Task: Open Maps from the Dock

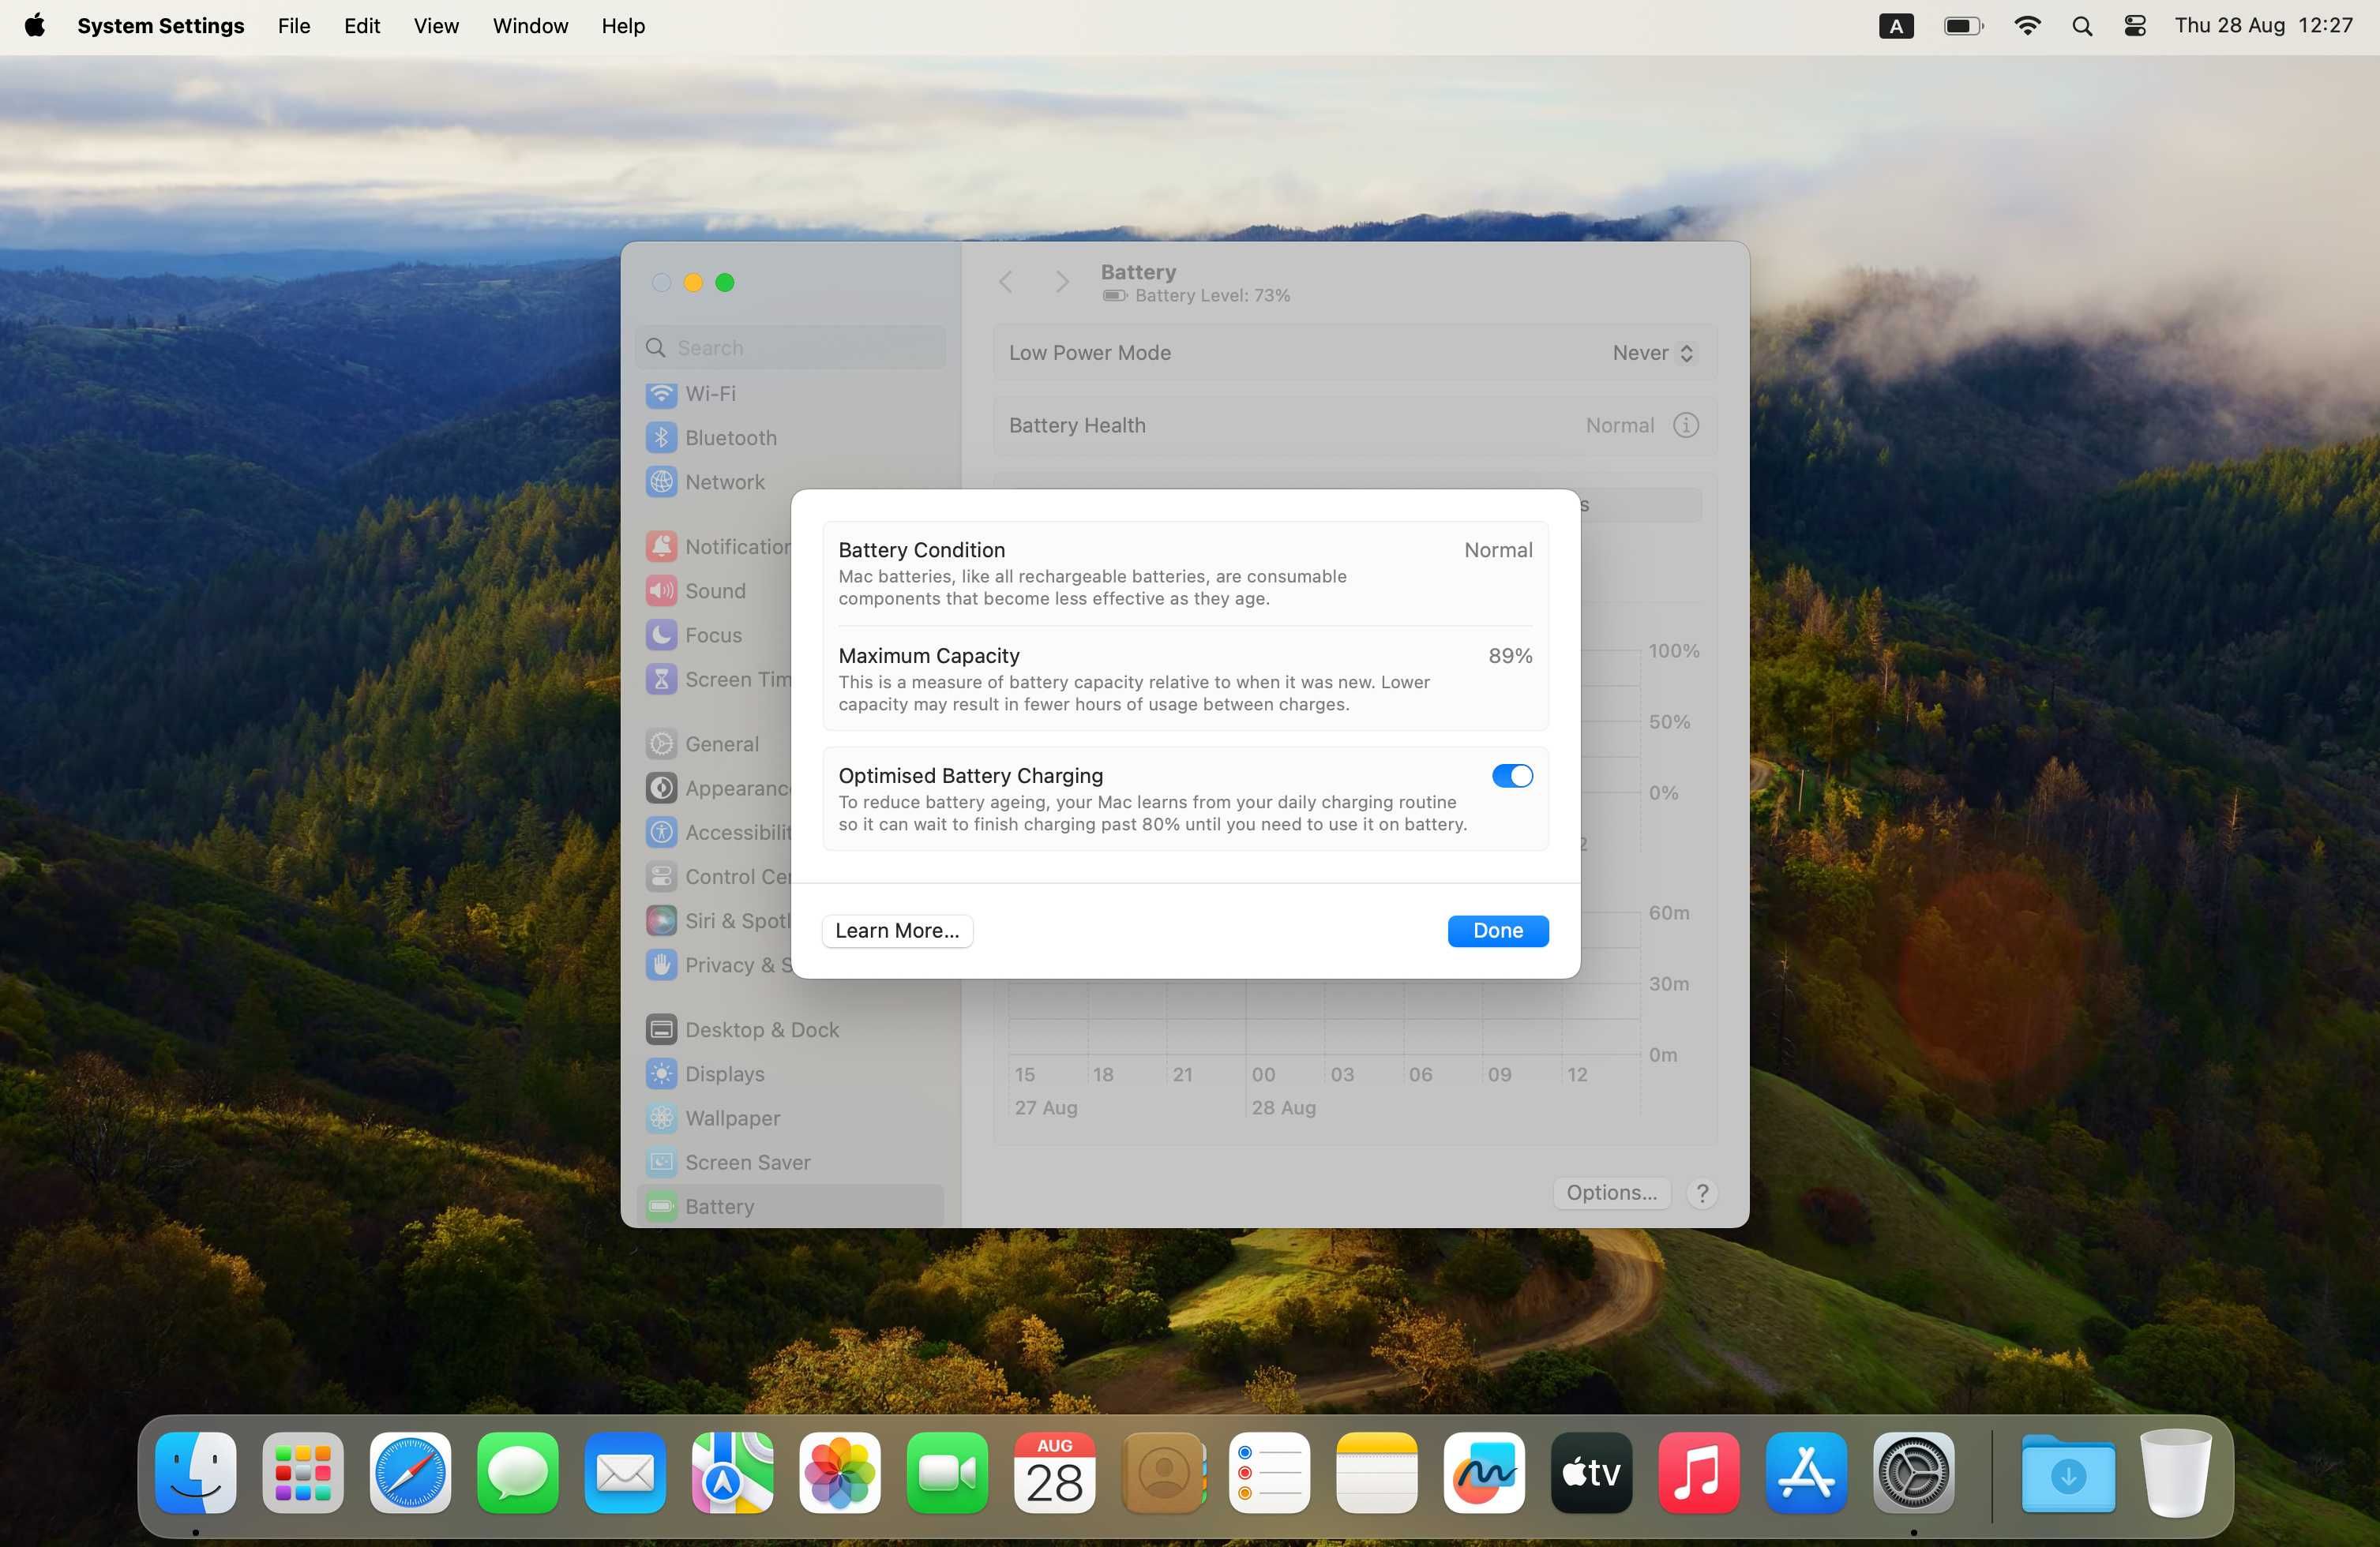Action: (732, 1472)
